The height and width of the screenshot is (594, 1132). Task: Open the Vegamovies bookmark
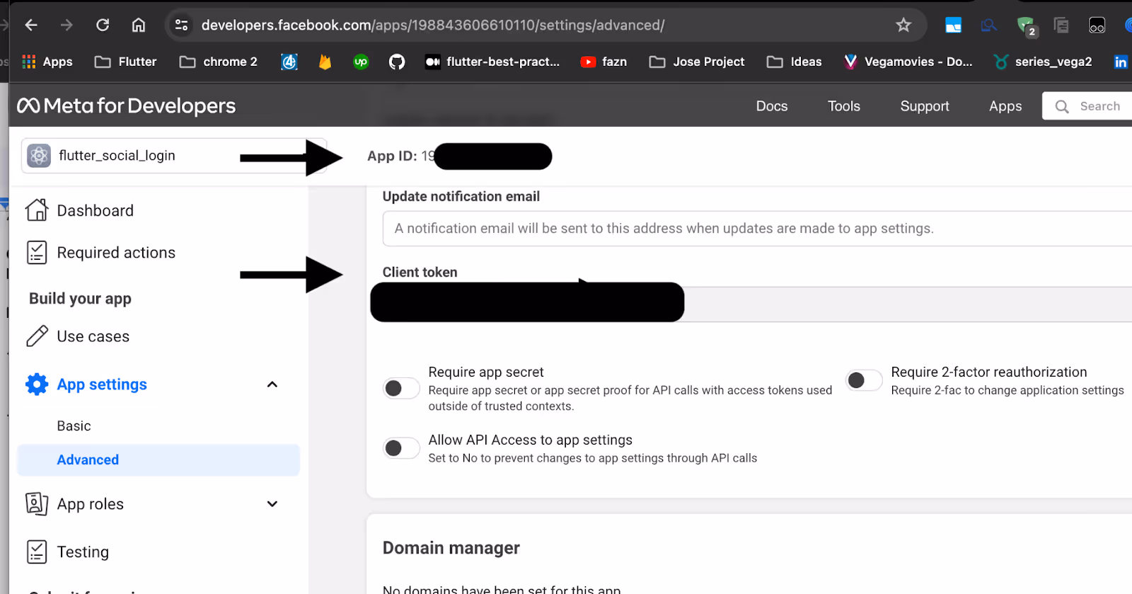(908, 62)
